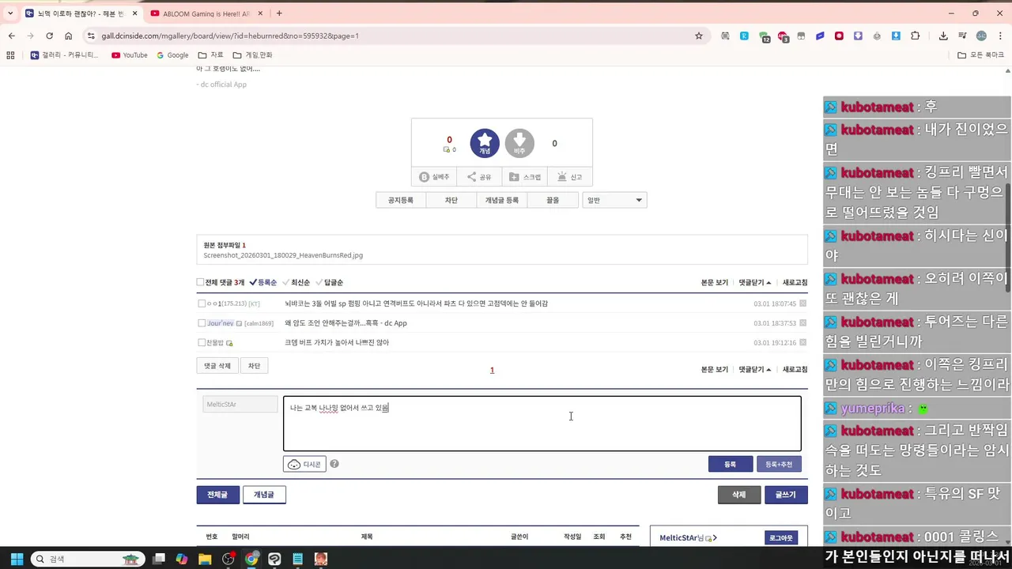Bookmark this page with the star icon
The image size is (1012, 569).
(x=699, y=36)
